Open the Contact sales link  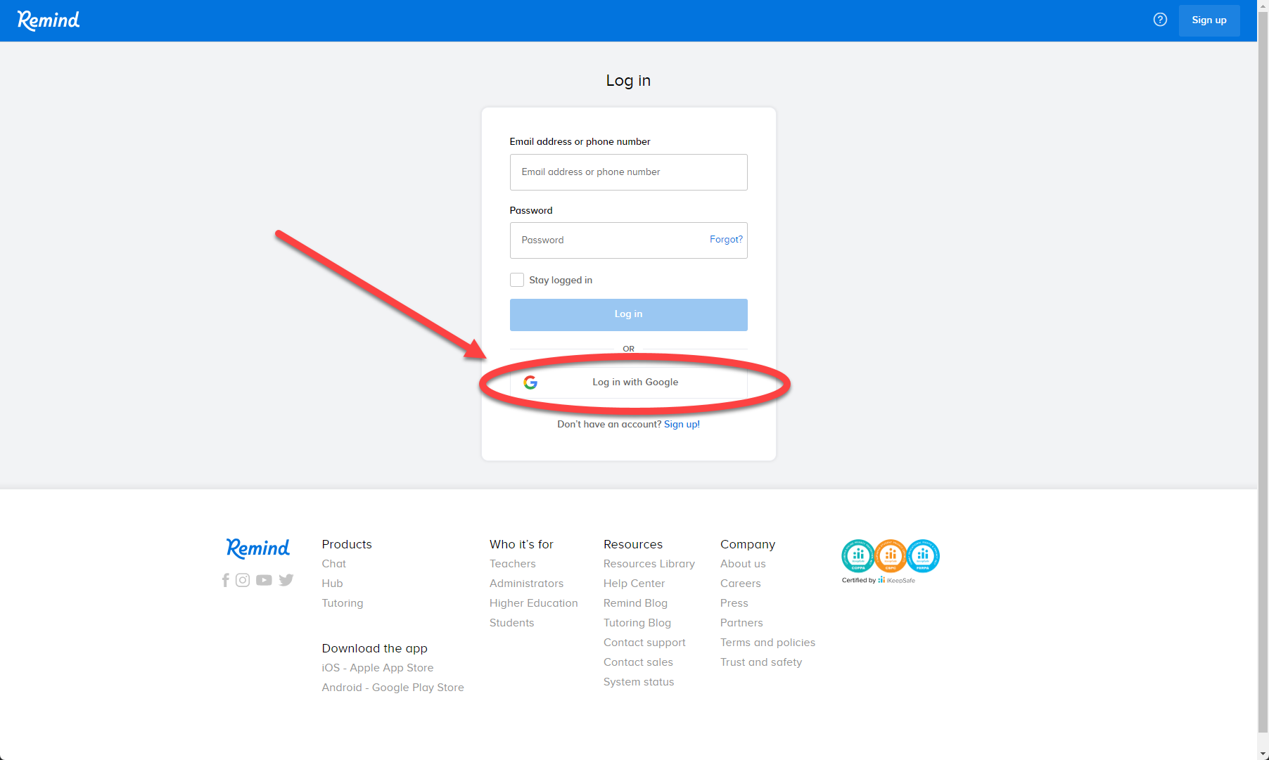pos(639,662)
